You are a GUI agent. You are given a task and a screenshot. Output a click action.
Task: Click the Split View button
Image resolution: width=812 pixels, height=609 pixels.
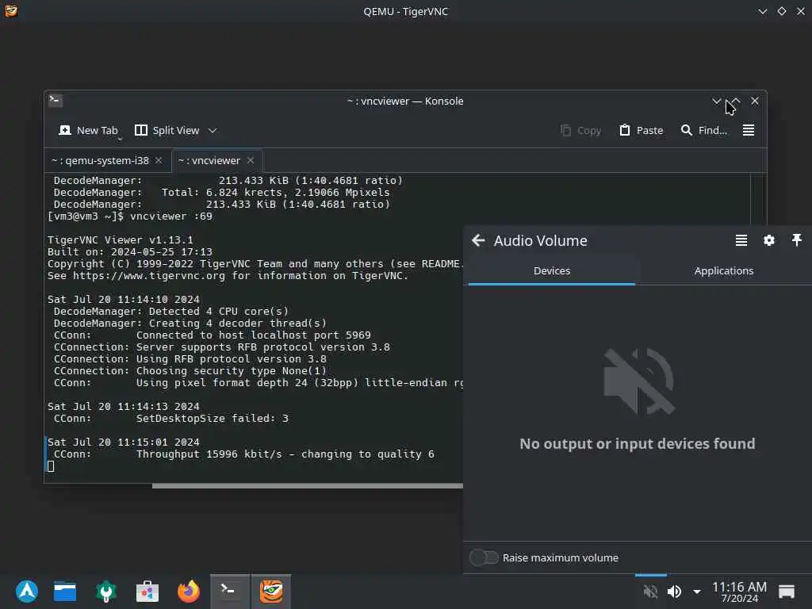point(167,131)
